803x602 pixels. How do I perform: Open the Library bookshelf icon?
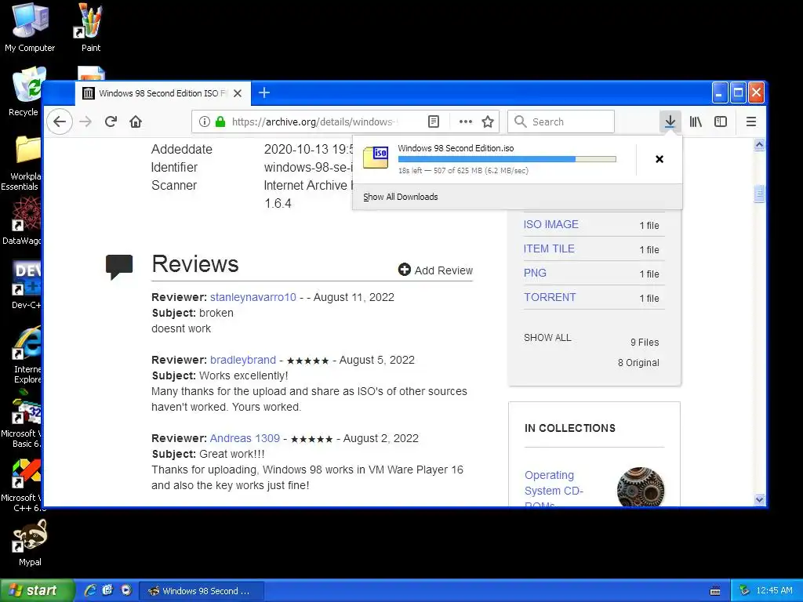(696, 121)
